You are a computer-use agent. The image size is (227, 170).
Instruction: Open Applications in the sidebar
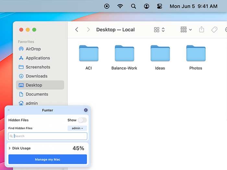point(40,58)
